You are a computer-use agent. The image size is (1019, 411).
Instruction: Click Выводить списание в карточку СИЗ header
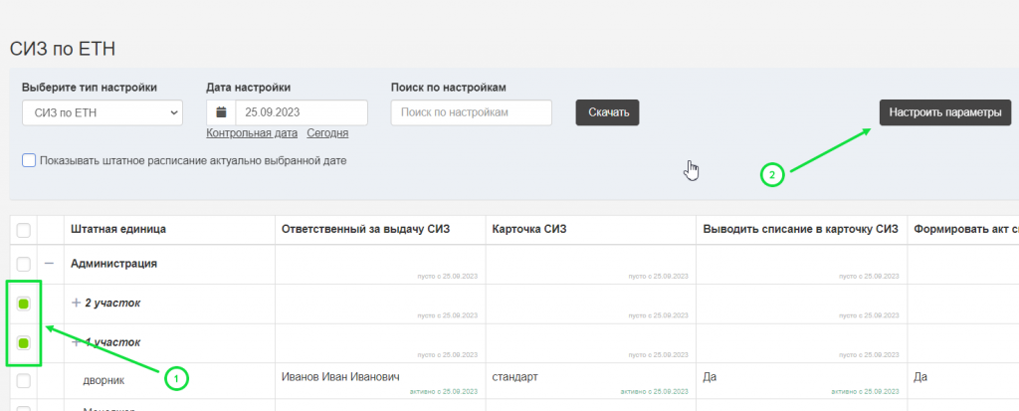click(x=800, y=229)
